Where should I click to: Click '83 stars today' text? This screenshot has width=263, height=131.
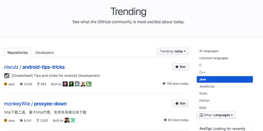(x=178, y=120)
